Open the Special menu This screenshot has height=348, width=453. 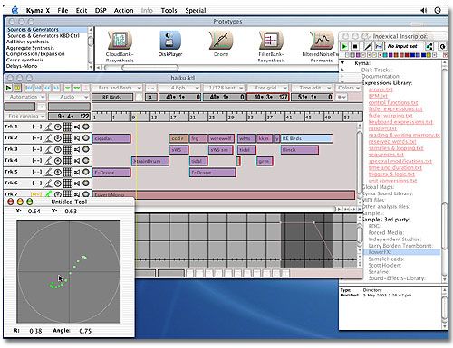[196, 10]
